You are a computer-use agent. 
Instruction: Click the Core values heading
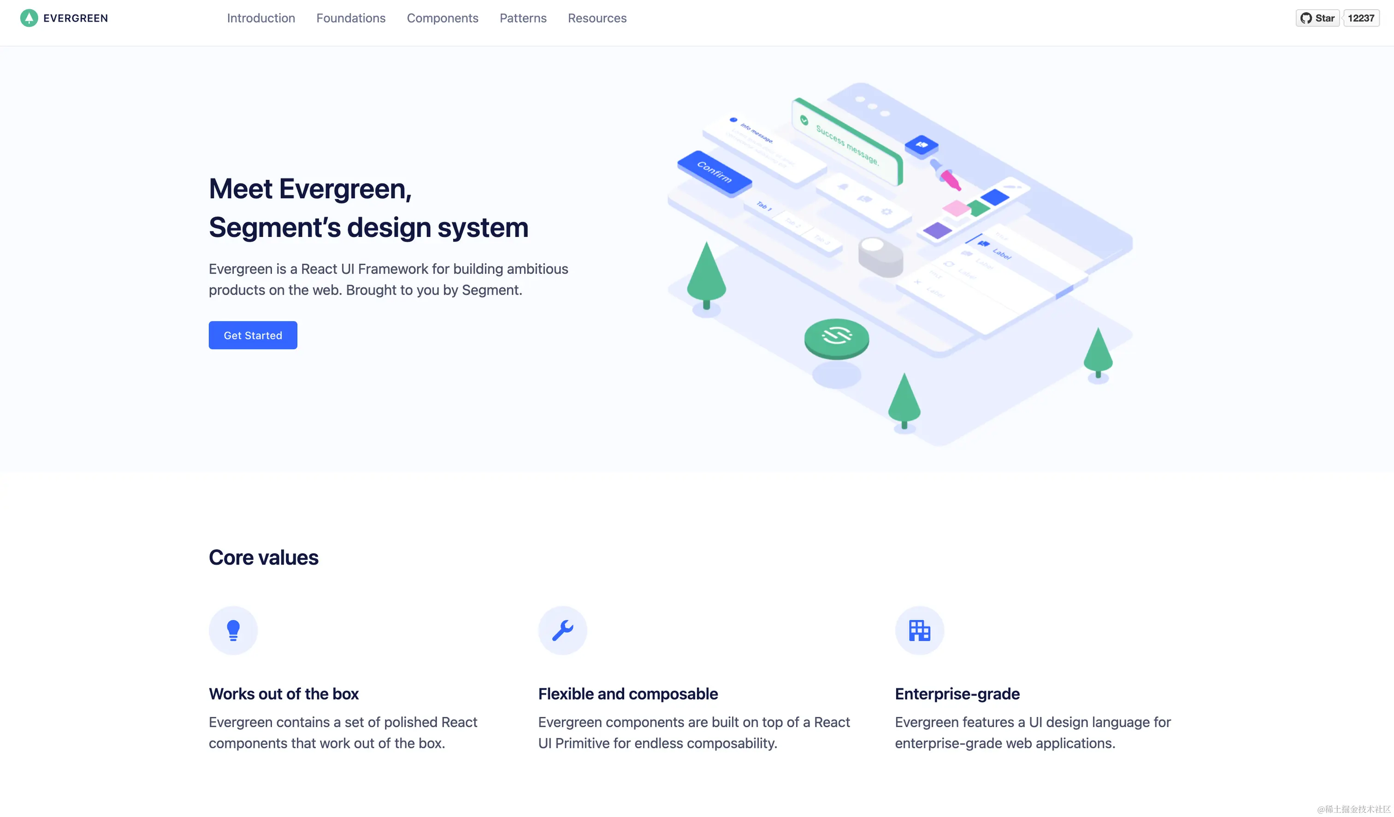click(x=263, y=557)
